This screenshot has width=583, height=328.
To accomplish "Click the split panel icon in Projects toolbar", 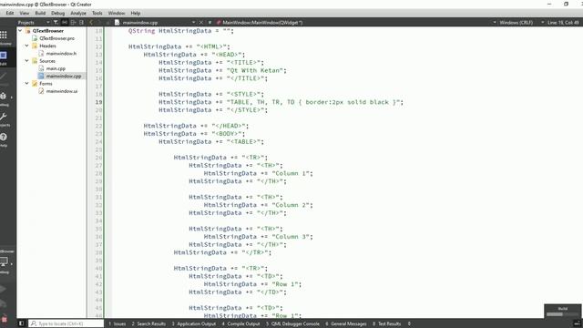I will pos(73,22).
